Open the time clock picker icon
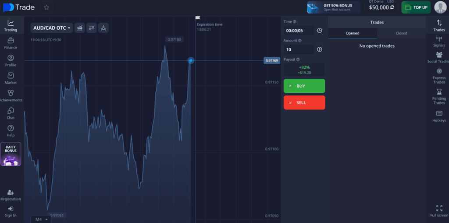This screenshot has height=223, width=449. click(320, 31)
